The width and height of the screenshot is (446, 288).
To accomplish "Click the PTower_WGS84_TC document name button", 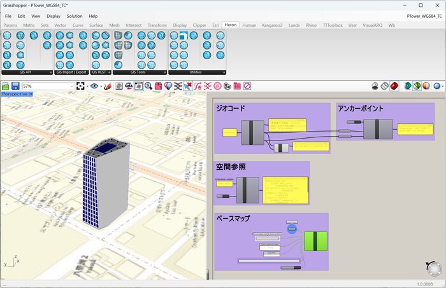I will [x=423, y=16].
